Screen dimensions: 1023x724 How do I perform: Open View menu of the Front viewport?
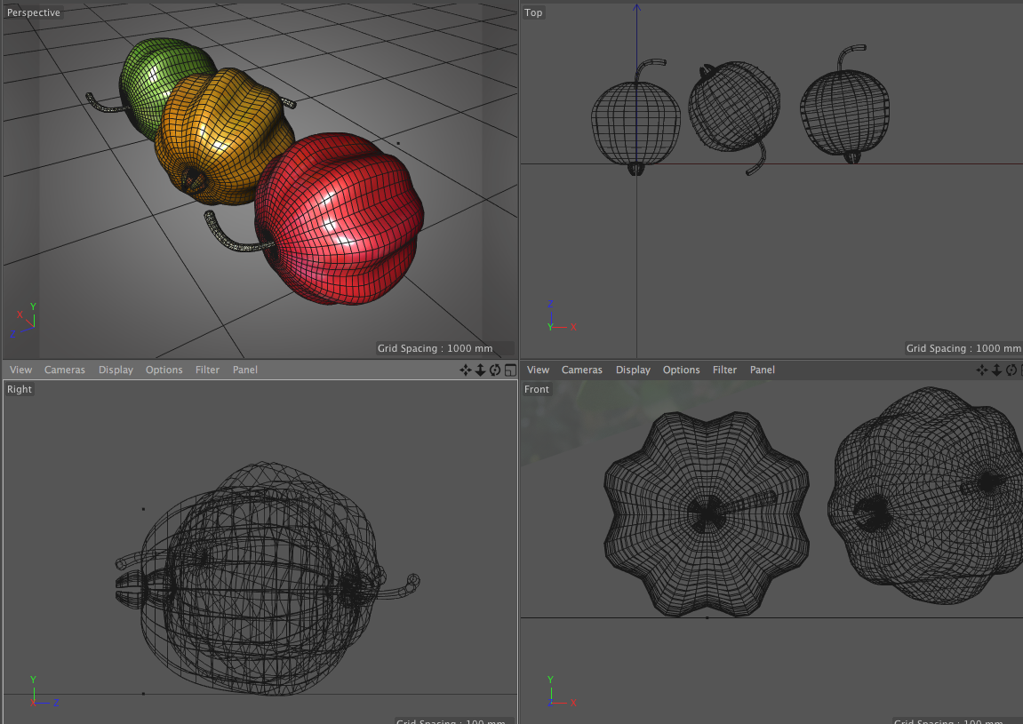pos(539,370)
